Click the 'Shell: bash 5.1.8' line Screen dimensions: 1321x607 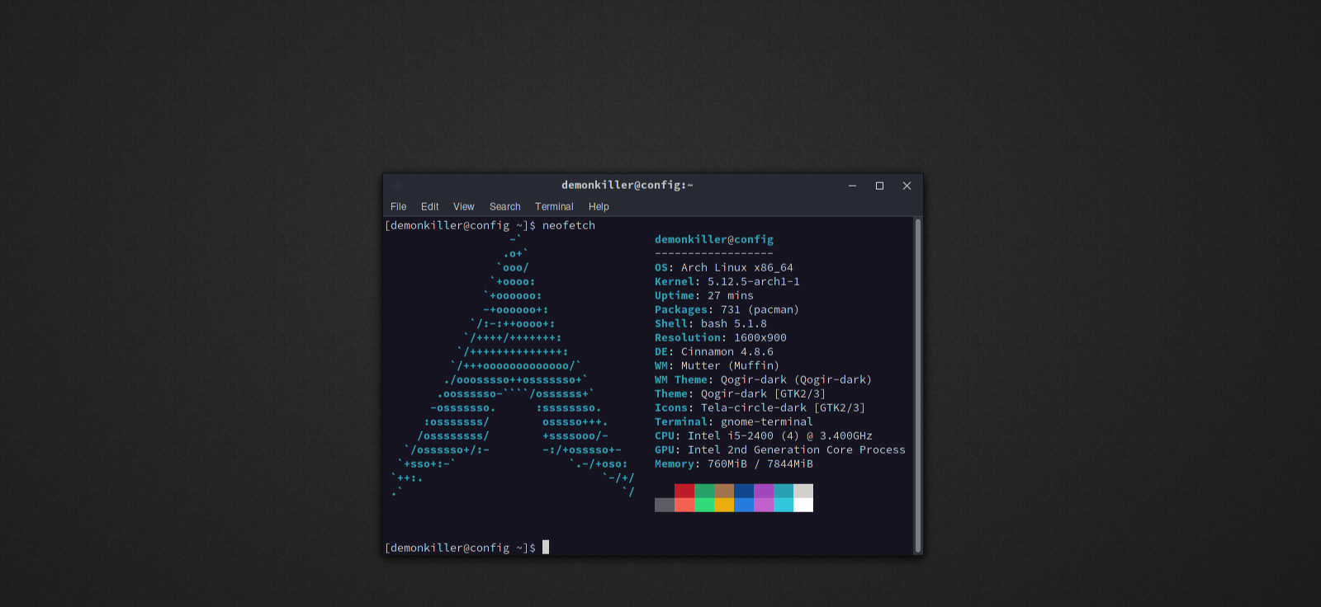(x=711, y=323)
